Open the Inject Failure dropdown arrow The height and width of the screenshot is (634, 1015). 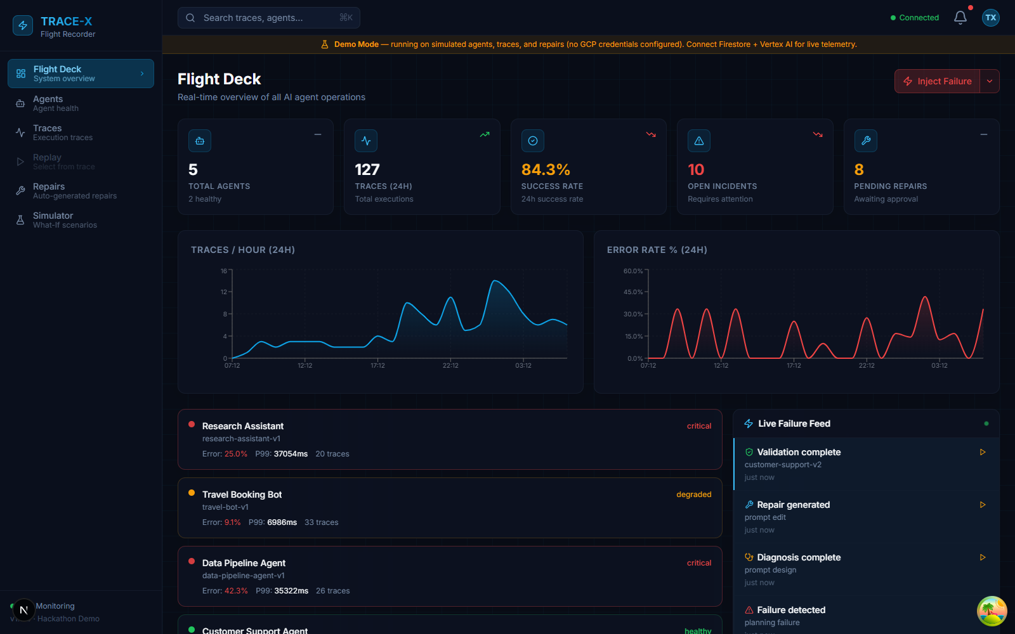(990, 81)
